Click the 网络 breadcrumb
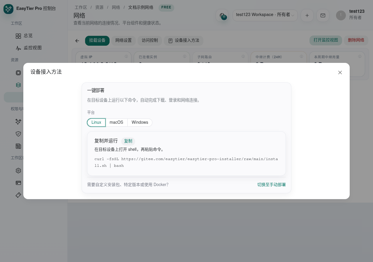The width and height of the screenshot is (373, 262). click(x=116, y=7)
